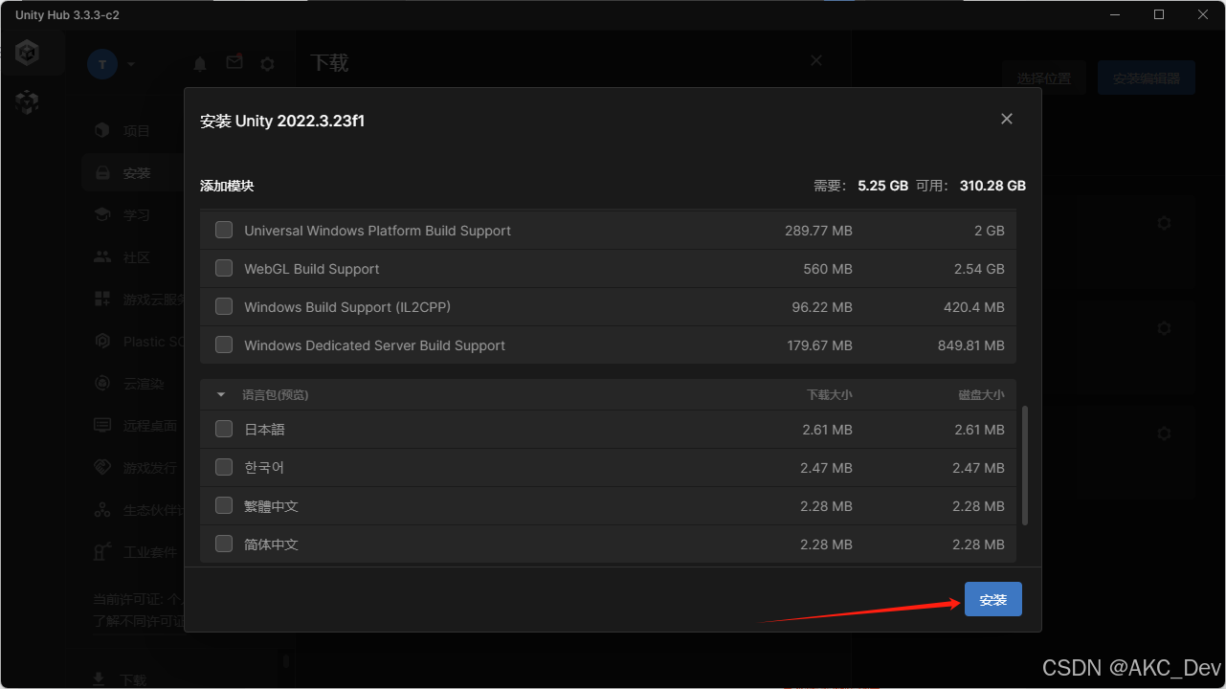
Task: Click the 工业套件 sidebar icon
Action: click(x=102, y=552)
